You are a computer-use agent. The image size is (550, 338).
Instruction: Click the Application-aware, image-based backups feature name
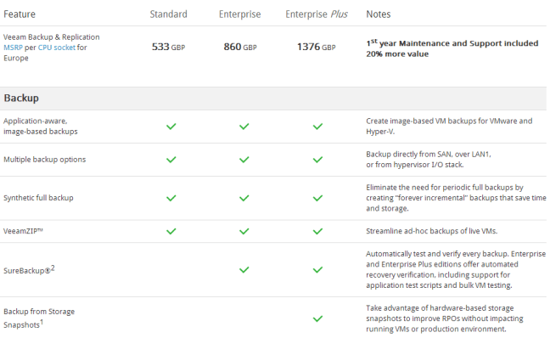click(41, 126)
